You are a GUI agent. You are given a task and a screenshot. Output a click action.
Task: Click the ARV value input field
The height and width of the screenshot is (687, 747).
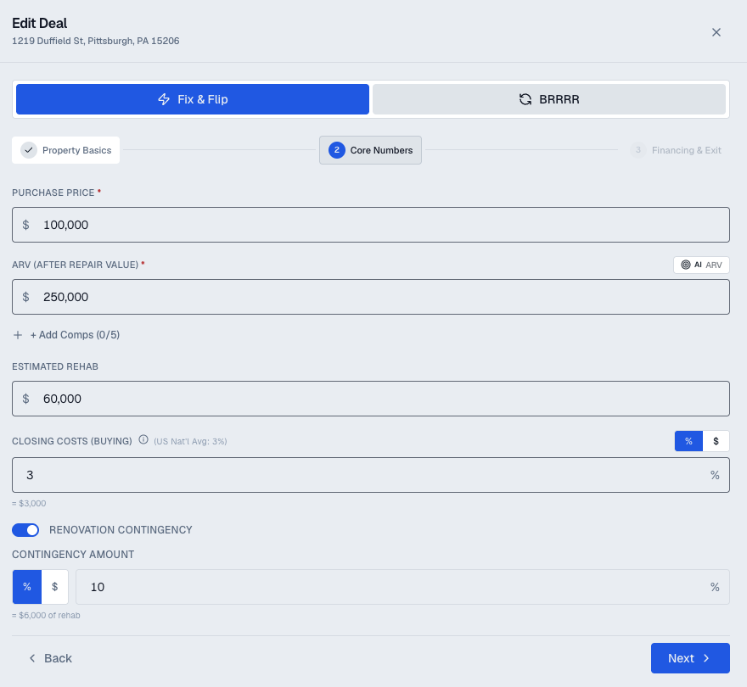371,297
